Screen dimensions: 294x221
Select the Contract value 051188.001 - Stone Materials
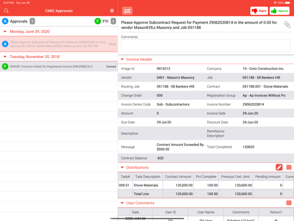(265, 86)
